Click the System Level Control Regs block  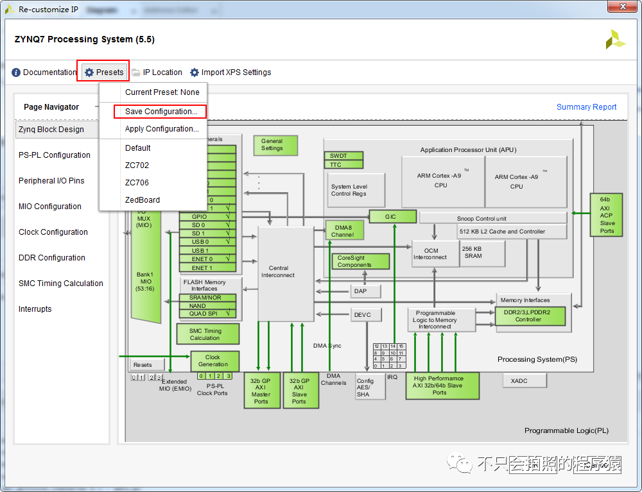356,190
